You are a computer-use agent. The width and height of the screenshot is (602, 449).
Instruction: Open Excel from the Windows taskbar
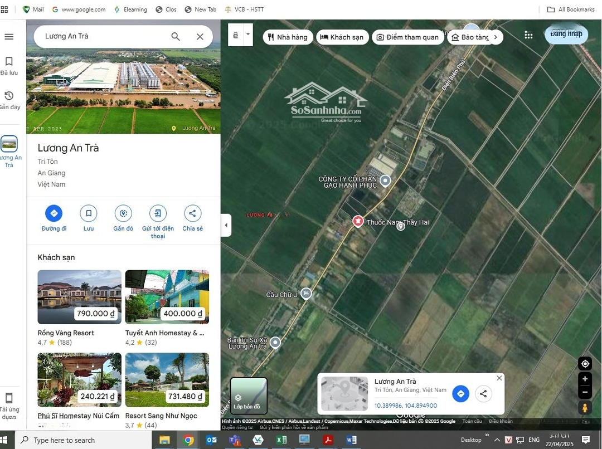pyautogui.click(x=281, y=440)
